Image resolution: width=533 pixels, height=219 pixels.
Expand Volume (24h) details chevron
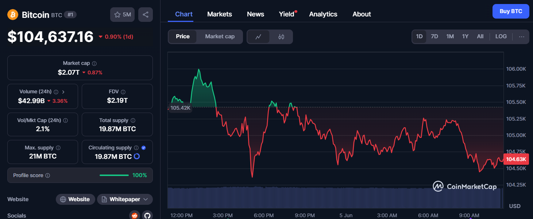[x=63, y=92]
